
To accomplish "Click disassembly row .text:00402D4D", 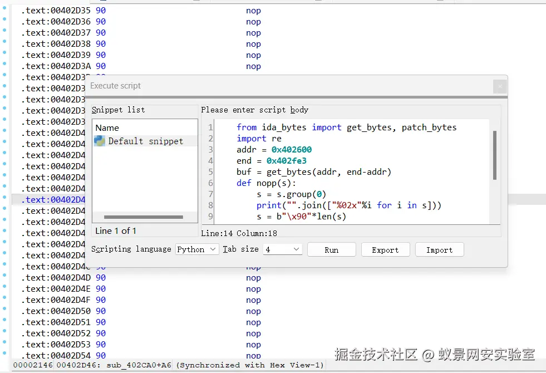I will [141, 278].
